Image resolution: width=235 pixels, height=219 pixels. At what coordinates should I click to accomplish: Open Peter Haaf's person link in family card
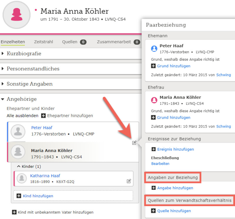(x=42, y=128)
